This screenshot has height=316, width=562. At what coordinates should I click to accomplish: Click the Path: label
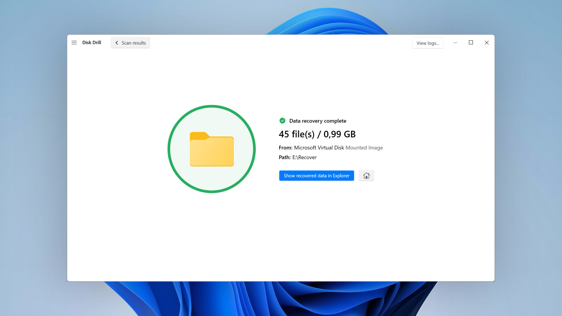tap(284, 157)
